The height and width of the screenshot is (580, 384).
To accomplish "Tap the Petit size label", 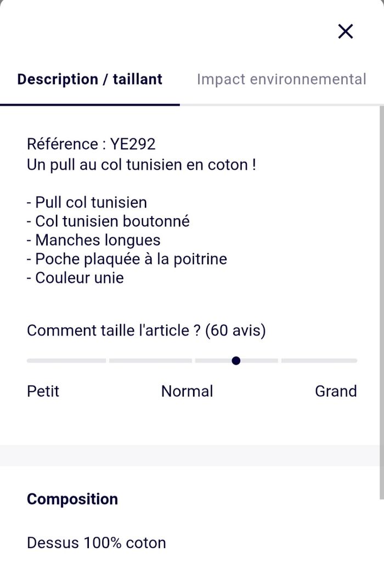I will pyautogui.click(x=43, y=391).
